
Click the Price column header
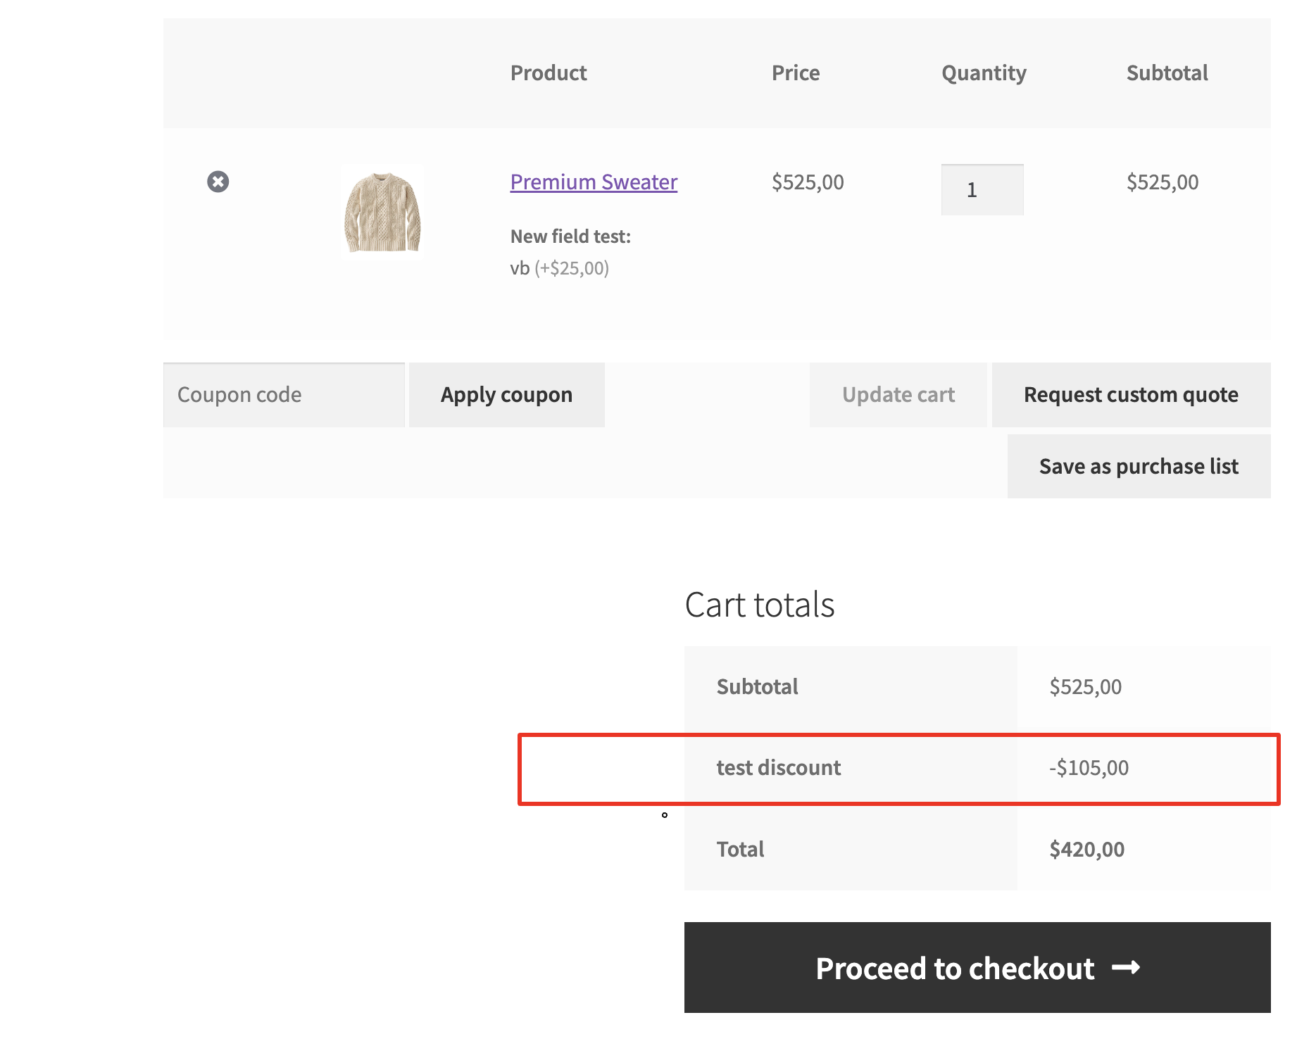tap(796, 73)
